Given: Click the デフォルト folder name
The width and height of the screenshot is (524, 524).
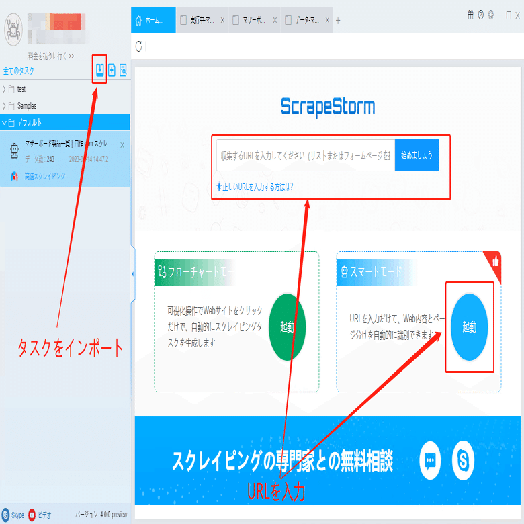Looking at the screenshot, I should (x=30, y=123).
